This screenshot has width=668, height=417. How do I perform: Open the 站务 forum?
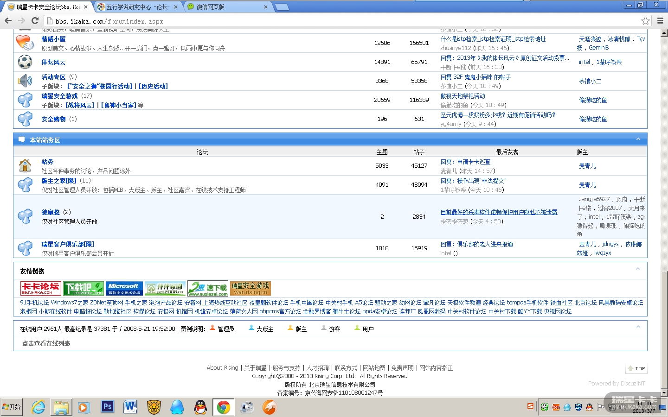tap(47, 162)
